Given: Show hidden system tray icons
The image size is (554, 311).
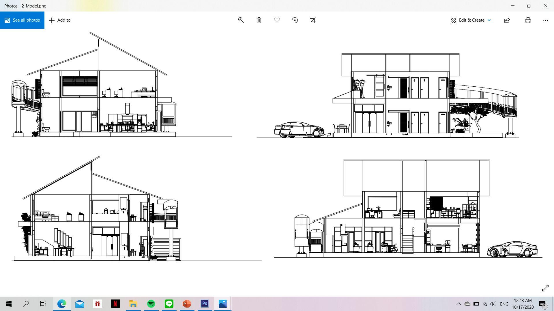Looking at the screenshot, I should tap(458, 304).
